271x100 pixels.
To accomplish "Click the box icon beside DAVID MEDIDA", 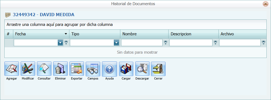I will click(8, 15).
